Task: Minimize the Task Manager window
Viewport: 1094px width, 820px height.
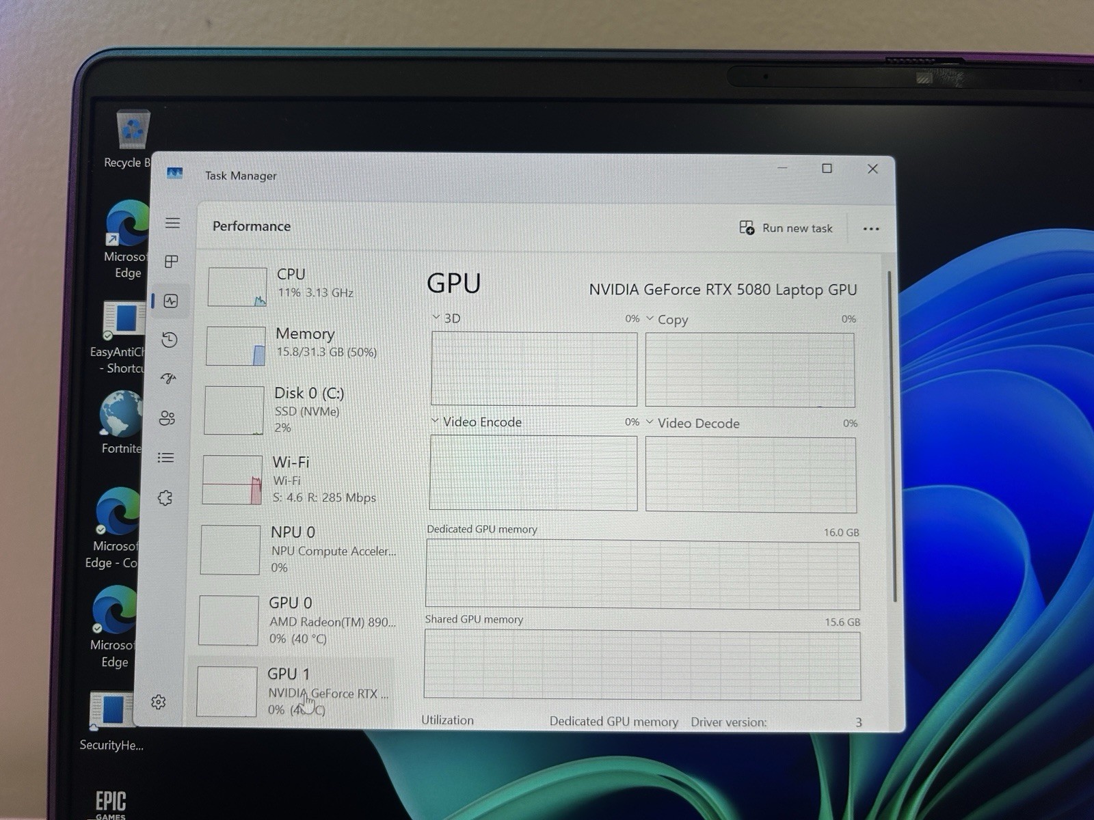Action: point(783,167)
